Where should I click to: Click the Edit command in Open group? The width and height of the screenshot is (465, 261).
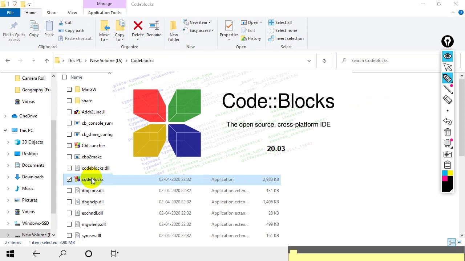coord(248,30)
